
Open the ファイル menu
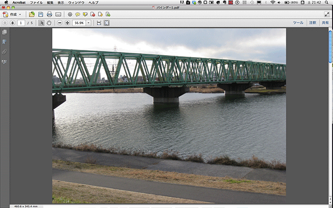pos(36,3)
